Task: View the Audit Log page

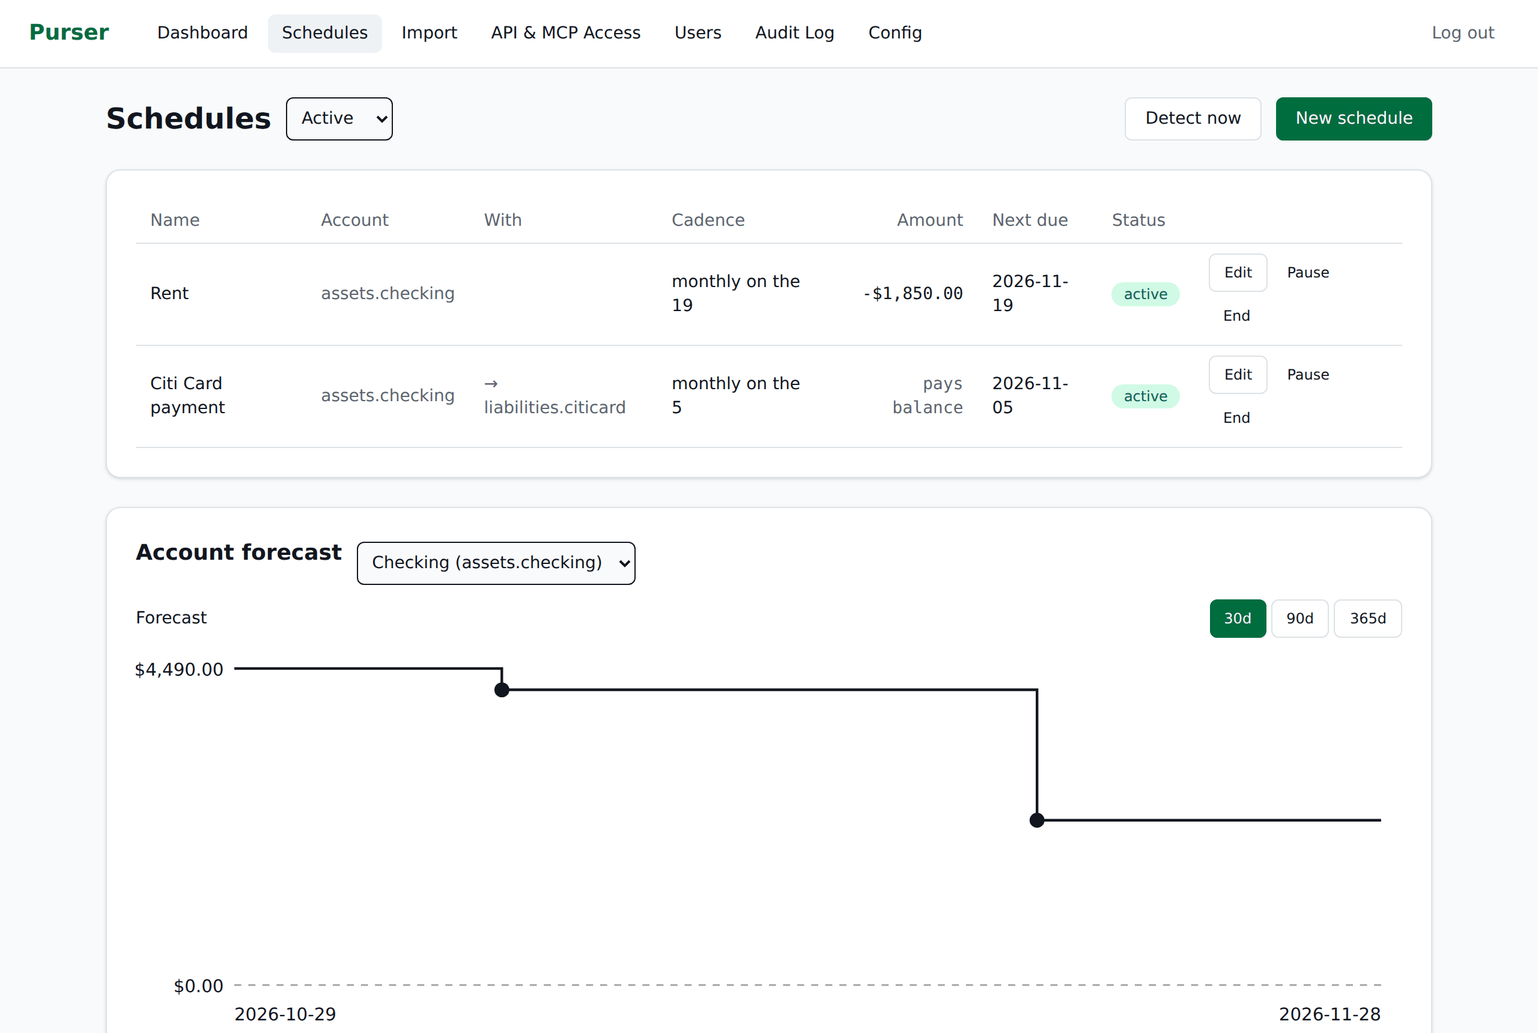Action: (x=795, y=33)
